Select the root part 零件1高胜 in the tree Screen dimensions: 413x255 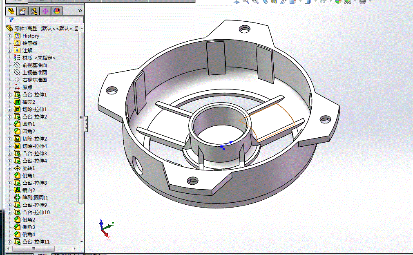pyautogui.click(x=42, y=28)
